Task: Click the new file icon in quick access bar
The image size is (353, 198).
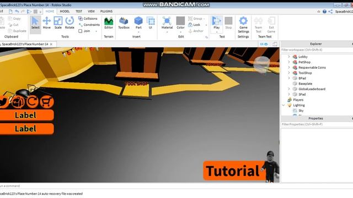Action: [x=10, y=12]
